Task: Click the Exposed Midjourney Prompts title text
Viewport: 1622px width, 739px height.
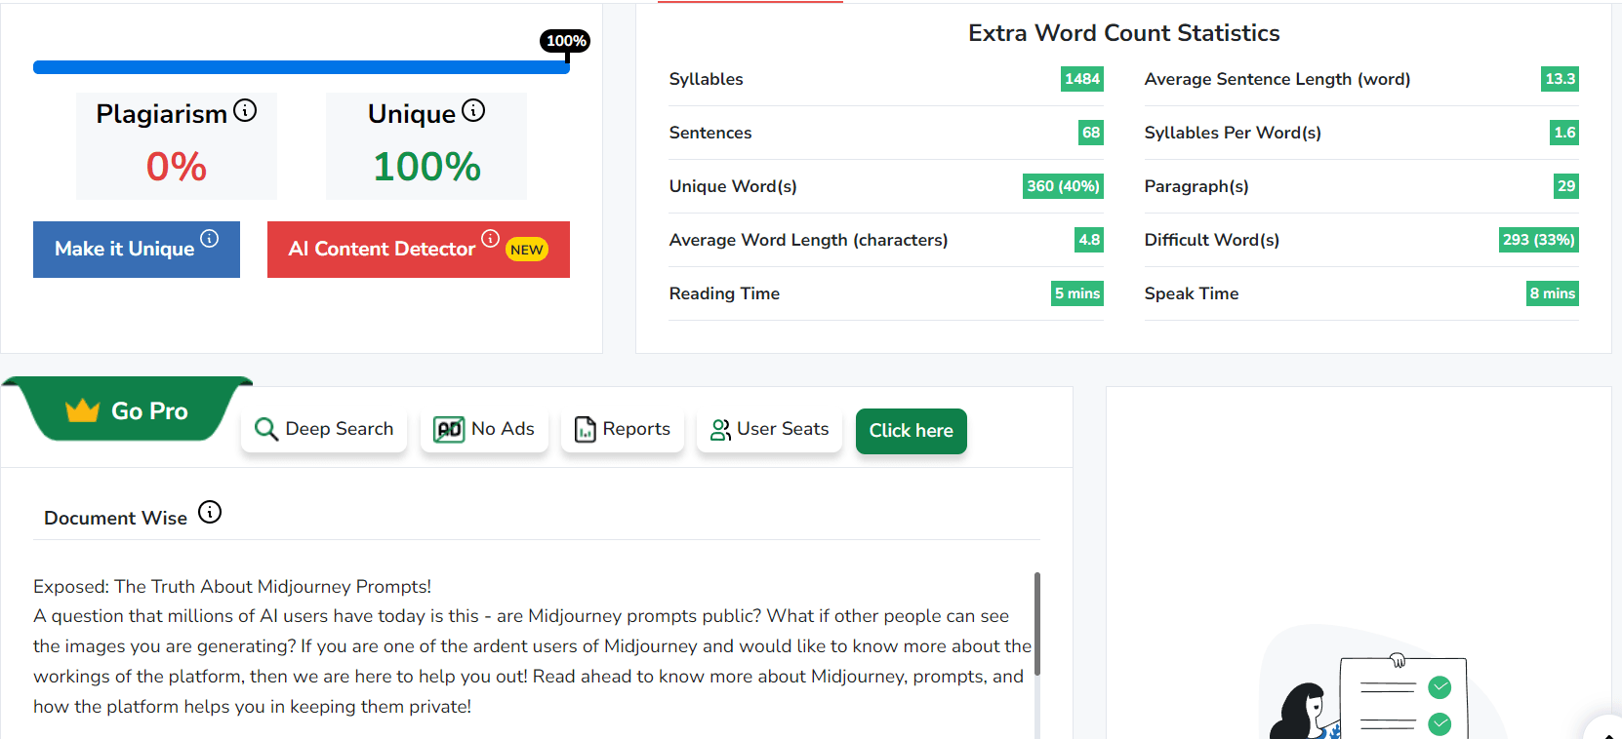Action: tap(232, 586)
